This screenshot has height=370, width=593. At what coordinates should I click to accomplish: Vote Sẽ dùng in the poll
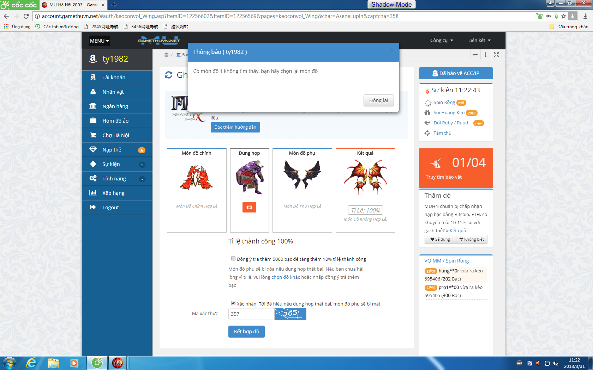(x=440, y=239)
